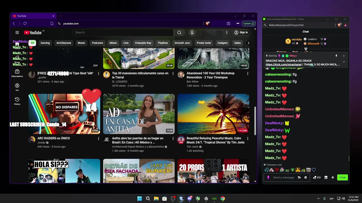Reload the YouTube page in the browser
This screenshot has height=203, width=362.
point(25,23)
